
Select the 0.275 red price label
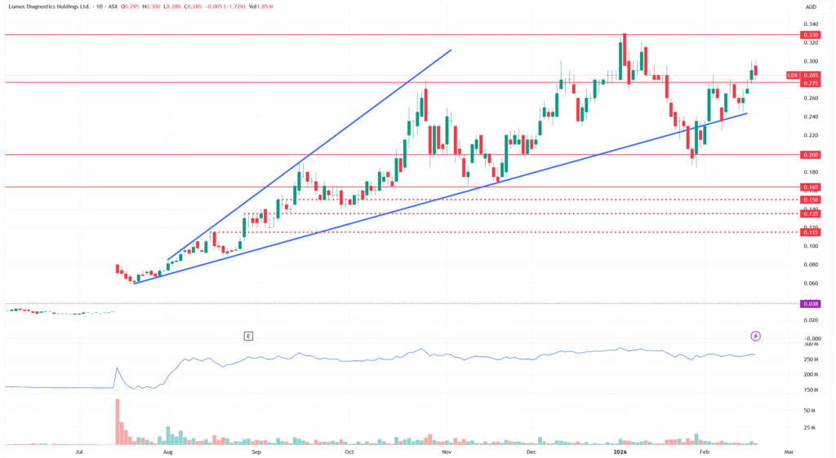coord(811,83)
